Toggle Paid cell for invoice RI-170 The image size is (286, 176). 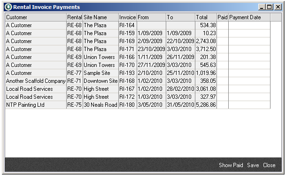[223, 65]
